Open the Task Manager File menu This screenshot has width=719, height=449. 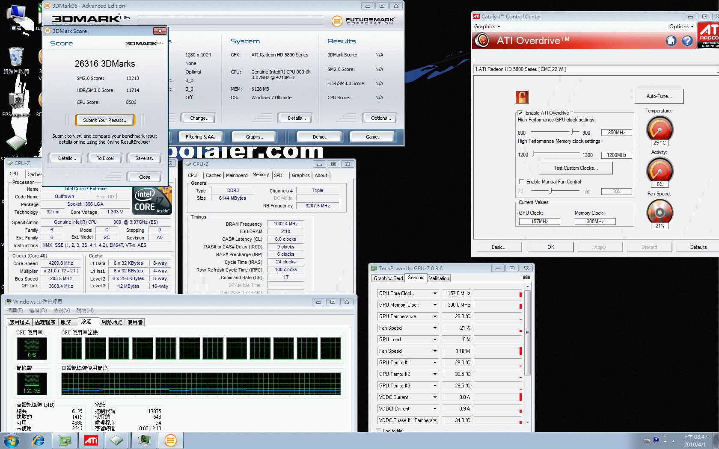[15, 310]
